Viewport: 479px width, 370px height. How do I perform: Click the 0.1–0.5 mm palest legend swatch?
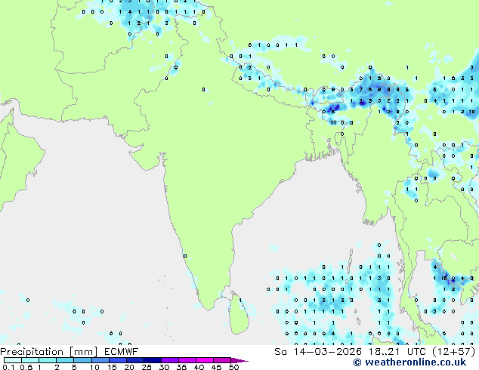[13, 360]
